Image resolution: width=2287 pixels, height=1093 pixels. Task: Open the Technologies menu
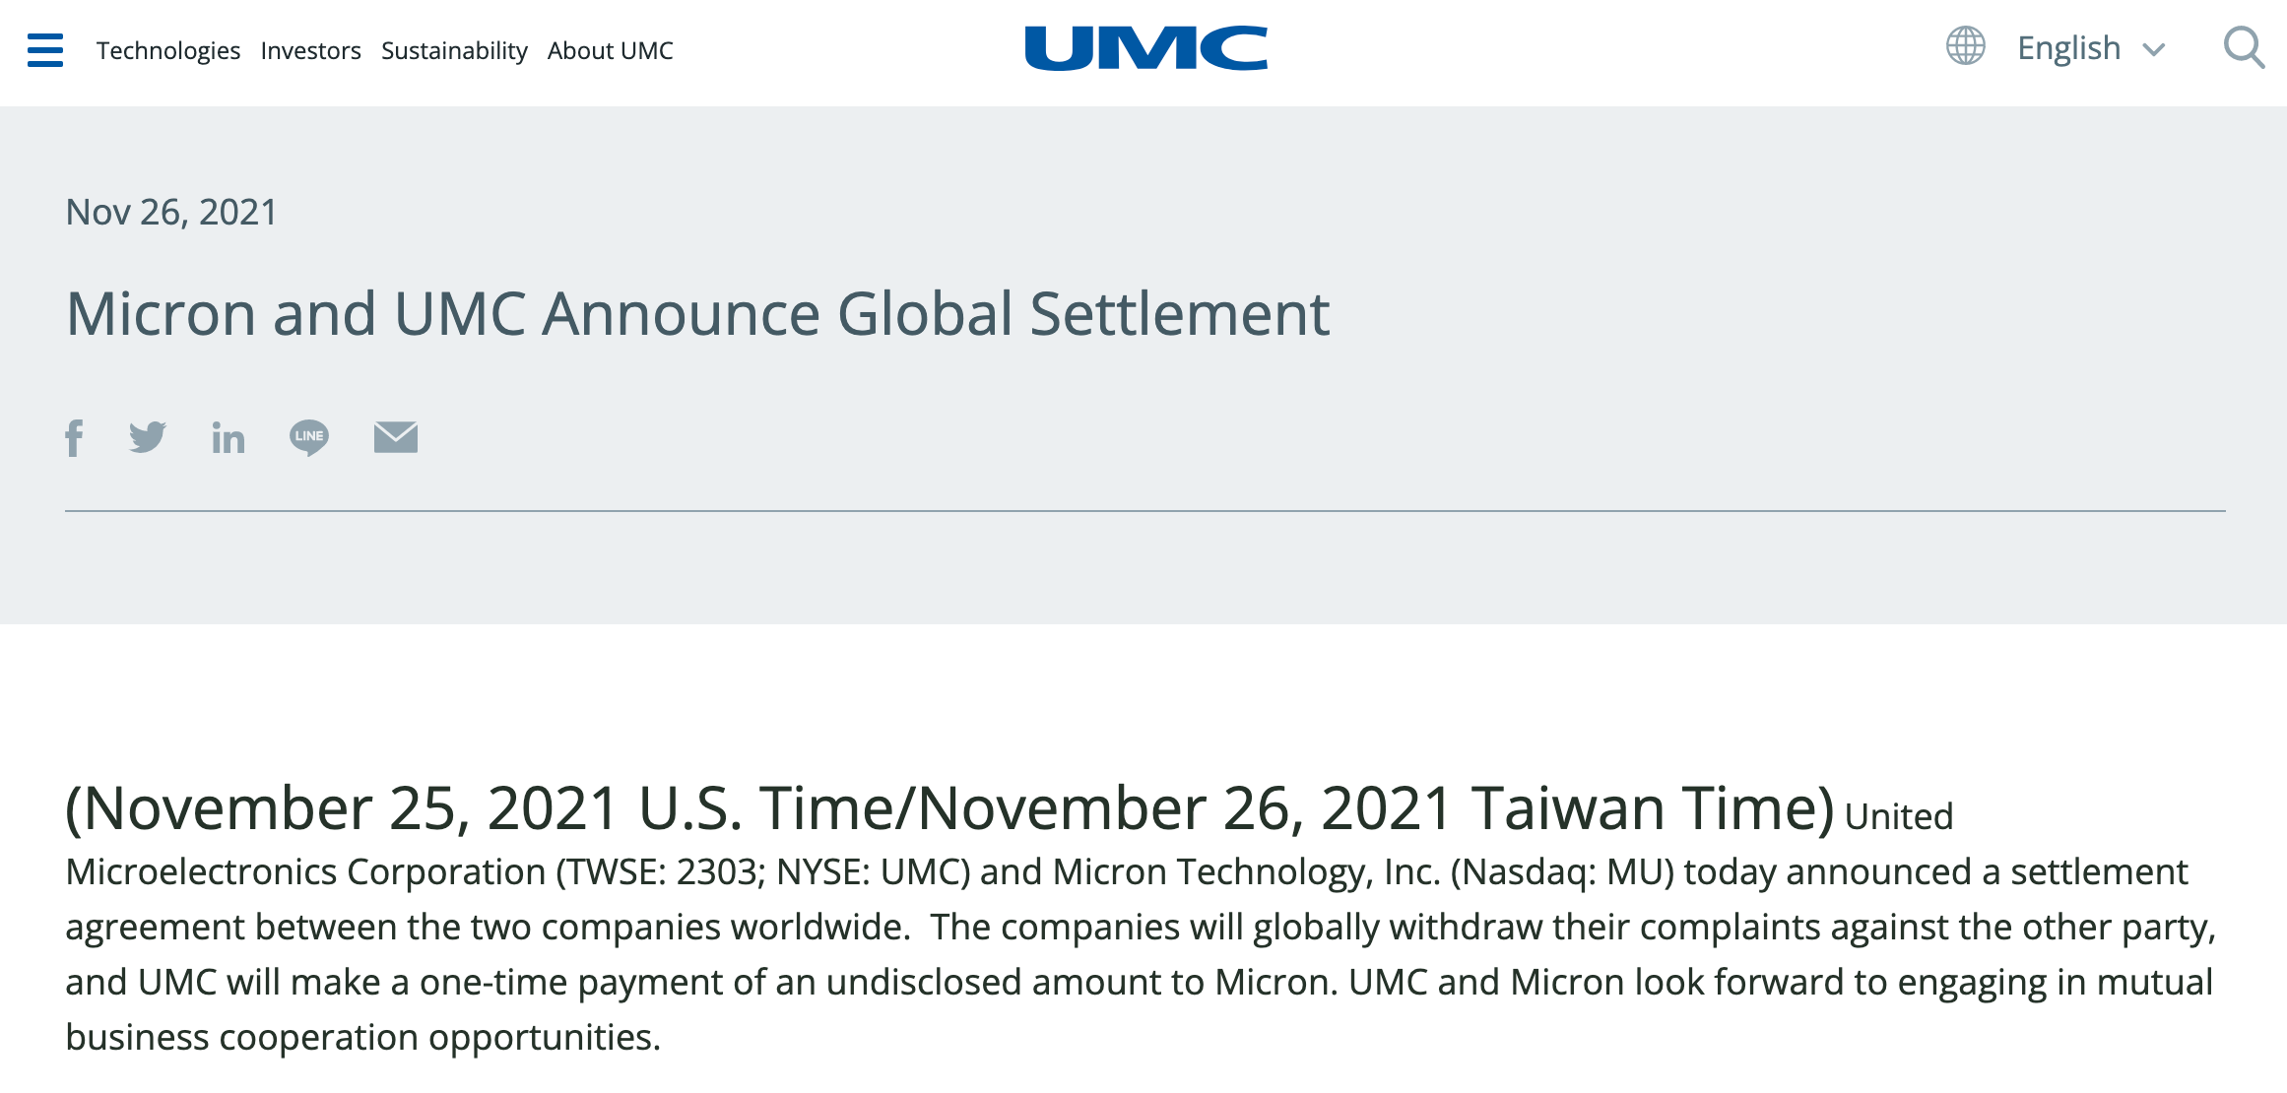pyautogui.click(x=168, y=50)
